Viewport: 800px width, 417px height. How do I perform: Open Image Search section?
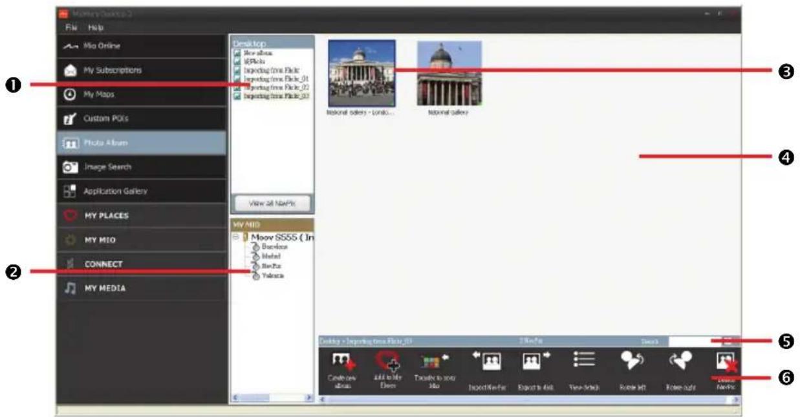click(x=142, y=167)
